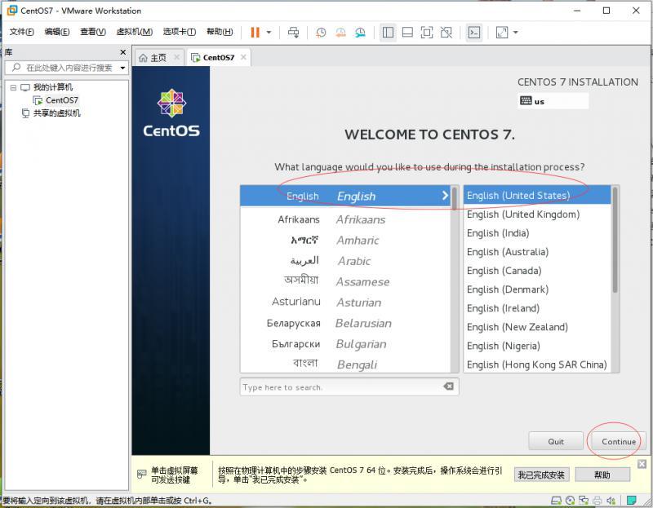
Task: Select Asturian in the language list
Action: pyautogui.click(x=345, y=303)
